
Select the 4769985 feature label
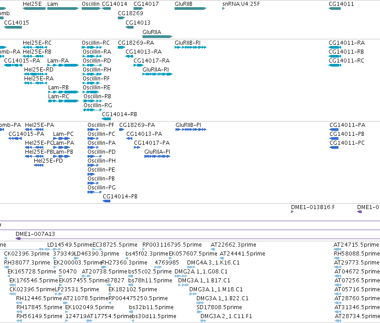click(167, 263)
